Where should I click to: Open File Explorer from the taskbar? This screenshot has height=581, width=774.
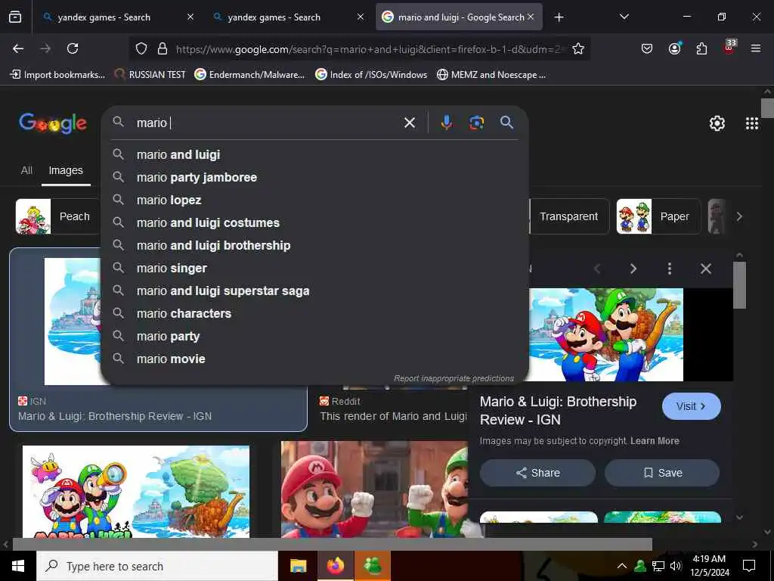point(298,566)
